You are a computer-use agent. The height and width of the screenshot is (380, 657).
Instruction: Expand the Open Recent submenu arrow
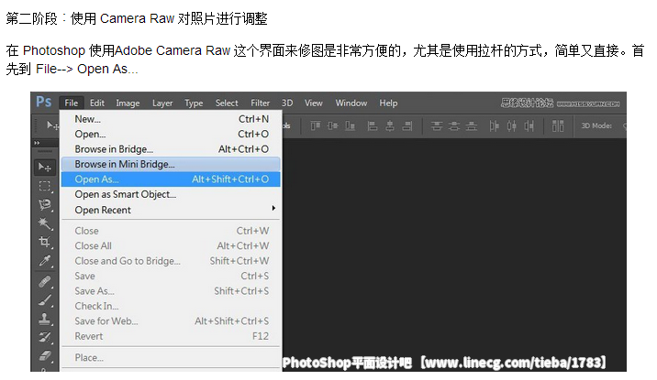273,208
